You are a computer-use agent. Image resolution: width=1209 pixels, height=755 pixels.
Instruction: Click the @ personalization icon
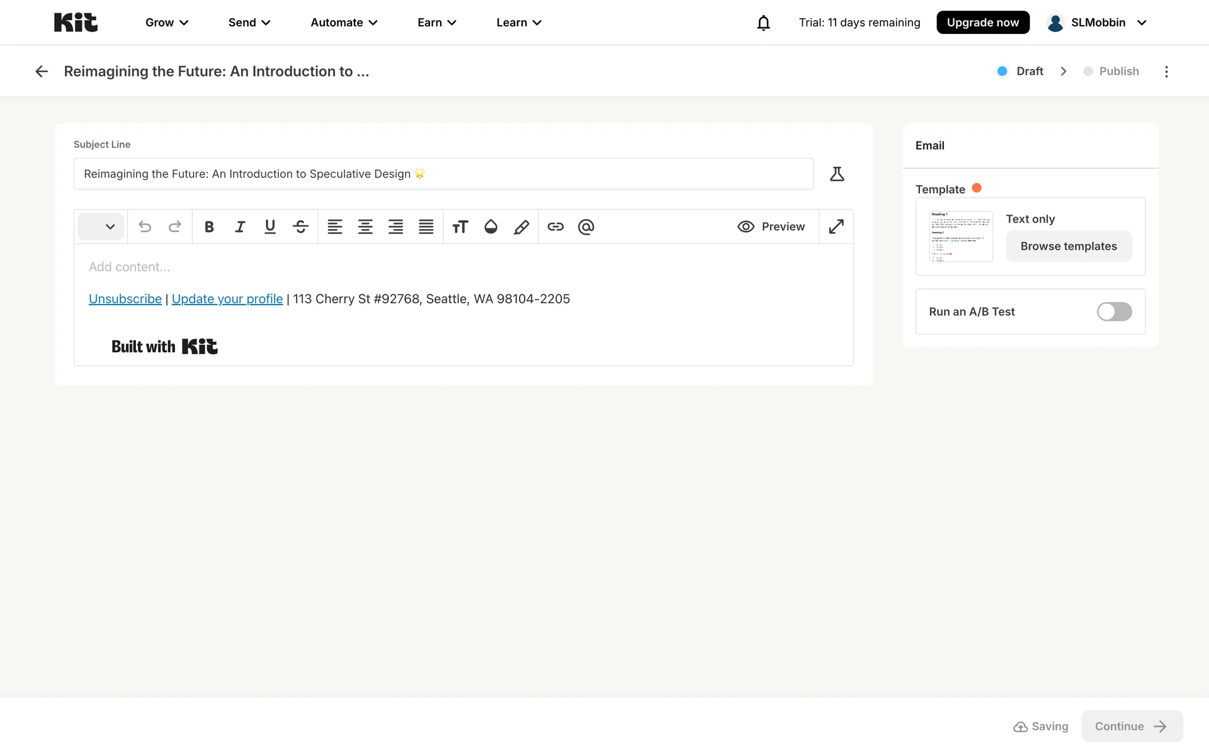pos(586,226)
